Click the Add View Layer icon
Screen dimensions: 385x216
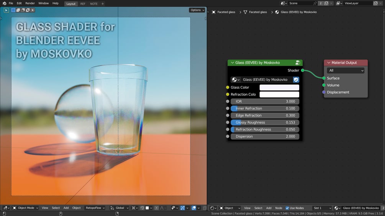pos(376,3)
